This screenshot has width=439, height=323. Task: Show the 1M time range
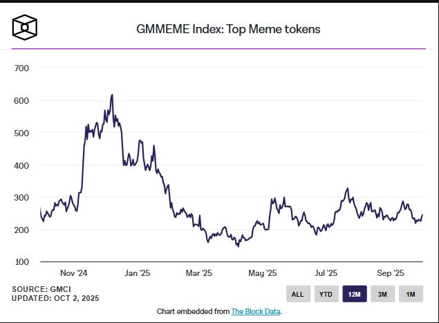pyautogui.click(x=411, y=294)
